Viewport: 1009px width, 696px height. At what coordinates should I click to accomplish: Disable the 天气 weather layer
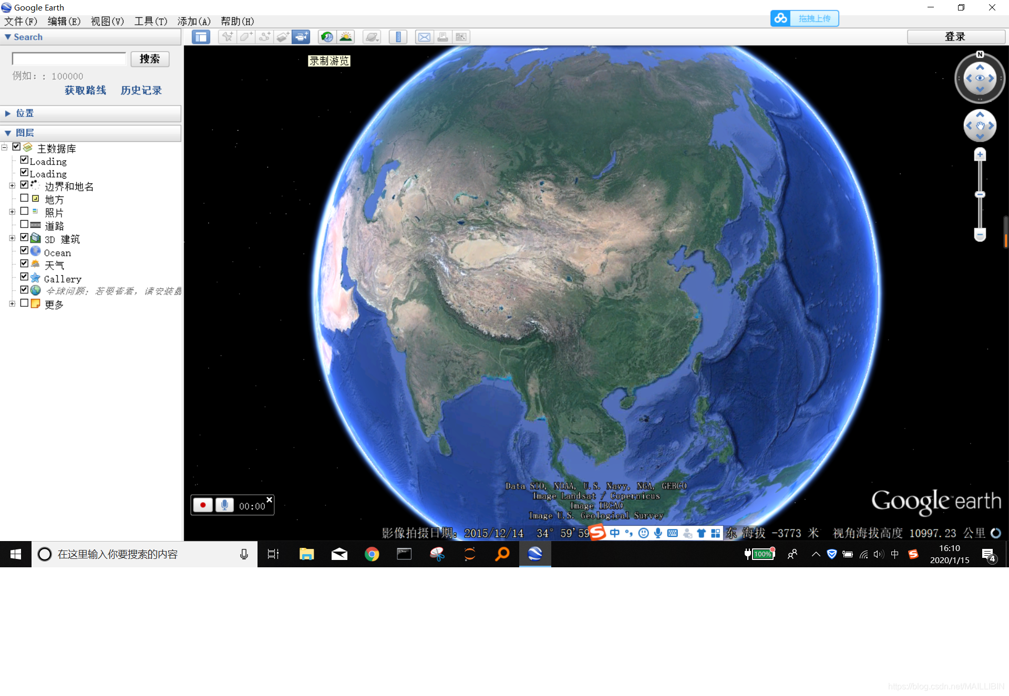tap(24, 263)
